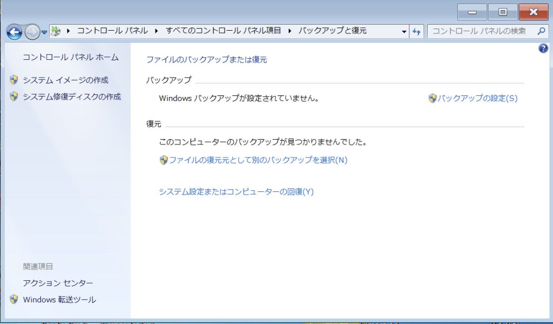This screenshot has width=553, height=324.
Task: Expand the arrow after コントロール パネル breadcrumb
Action: tap(156, 31)
